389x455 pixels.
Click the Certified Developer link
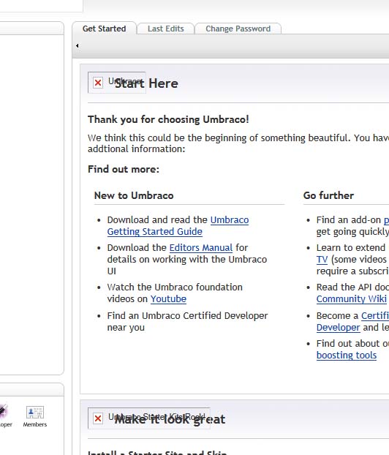tap(352, 322)
